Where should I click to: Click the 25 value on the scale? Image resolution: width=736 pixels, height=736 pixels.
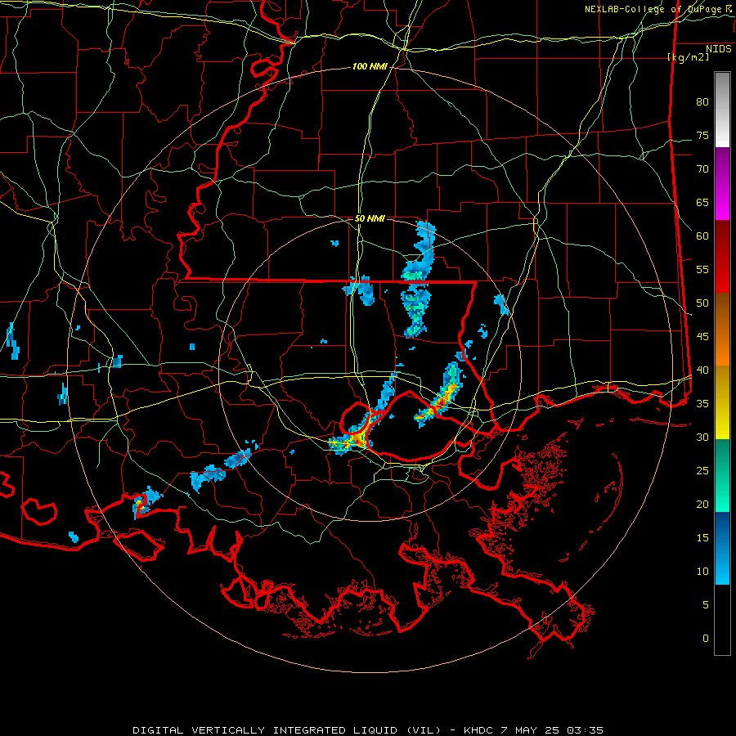[702, 471]
